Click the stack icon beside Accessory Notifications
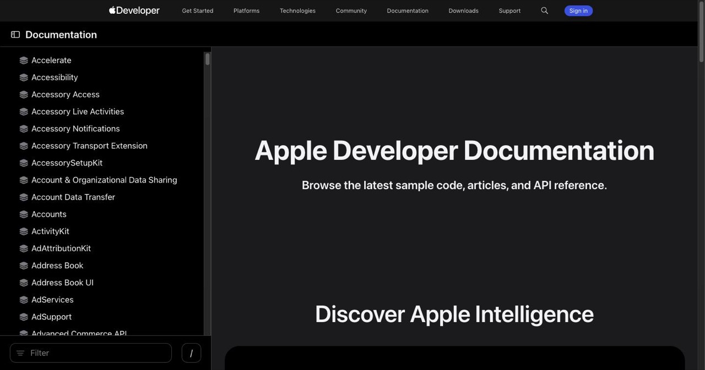705x370 pixels. pos(24,129)
